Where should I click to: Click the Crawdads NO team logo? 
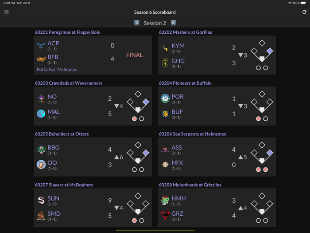coord(41,99)
